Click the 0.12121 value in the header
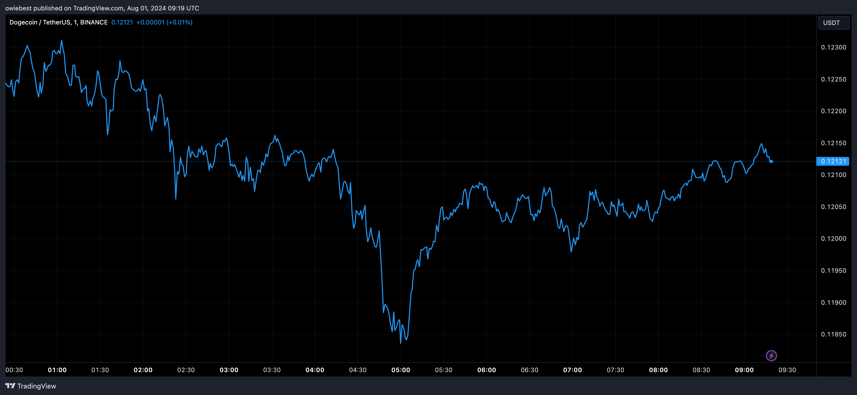857x395 pixels. pos(122,22)
